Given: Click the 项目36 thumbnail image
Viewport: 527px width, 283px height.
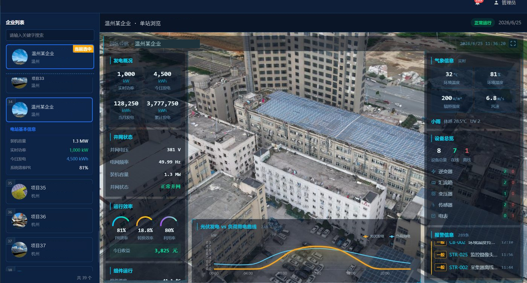Looking at the screenshot, I should [x=20, y=220].
